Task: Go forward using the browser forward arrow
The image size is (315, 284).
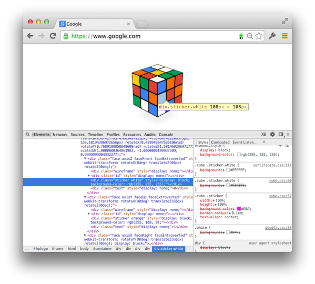Action: click(x=42, y=36)
